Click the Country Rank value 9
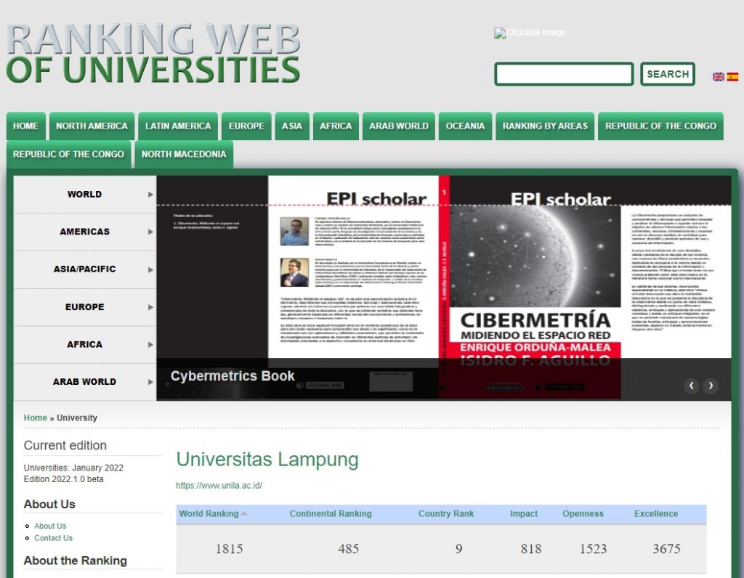 [x=459, y=549]
